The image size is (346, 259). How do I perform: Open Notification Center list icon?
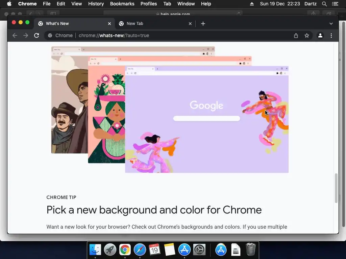[x=335, y=4]
